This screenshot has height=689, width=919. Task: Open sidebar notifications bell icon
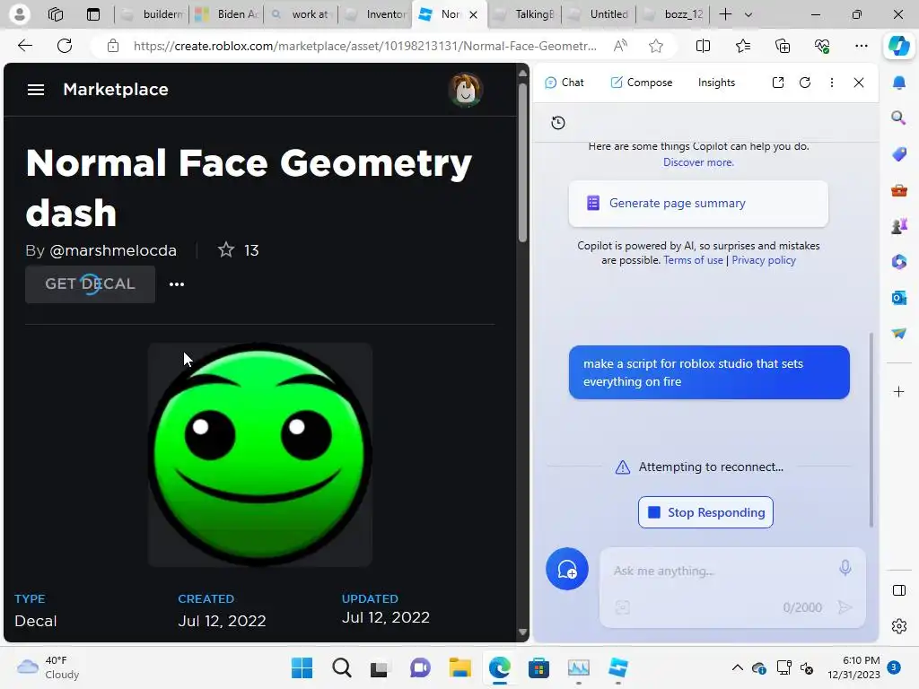coord(899,83)
